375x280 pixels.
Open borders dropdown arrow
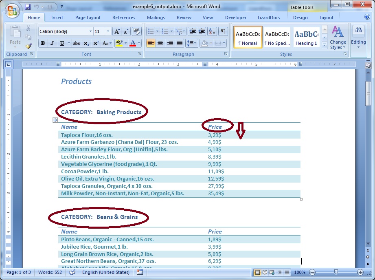[x=224, y=43]
